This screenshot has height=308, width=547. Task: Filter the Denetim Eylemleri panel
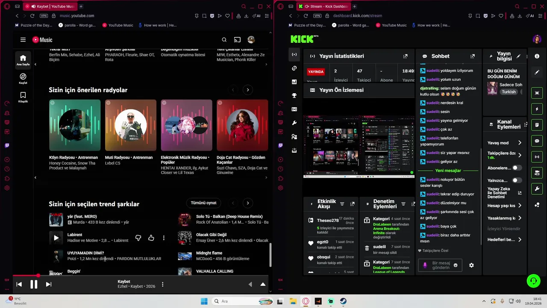403,204
